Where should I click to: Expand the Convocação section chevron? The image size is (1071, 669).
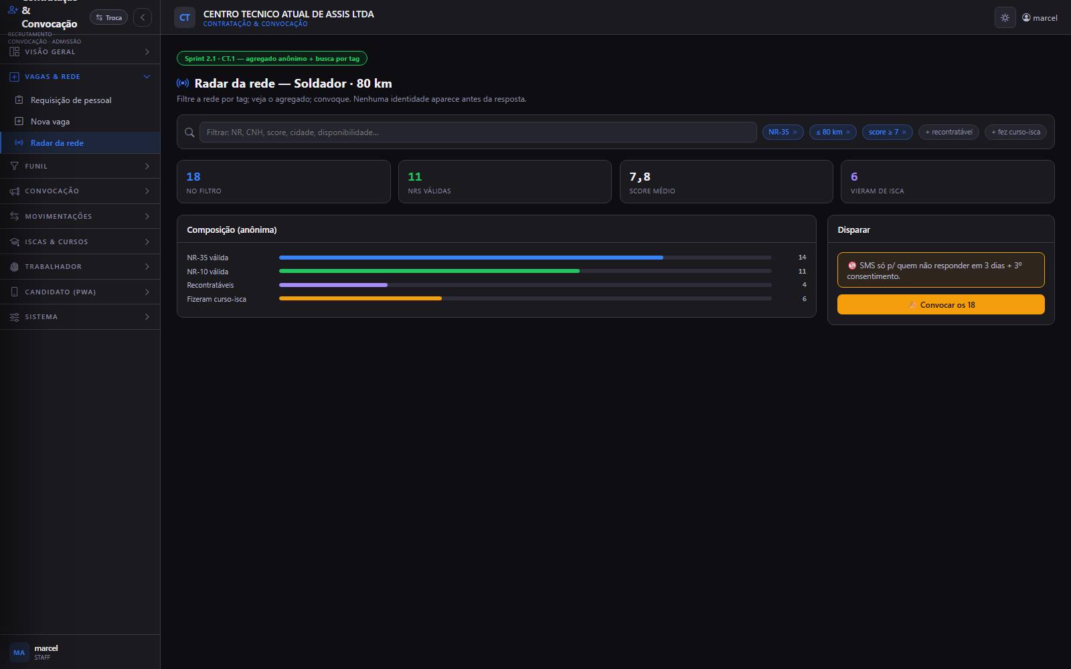(x=147, y=191)
